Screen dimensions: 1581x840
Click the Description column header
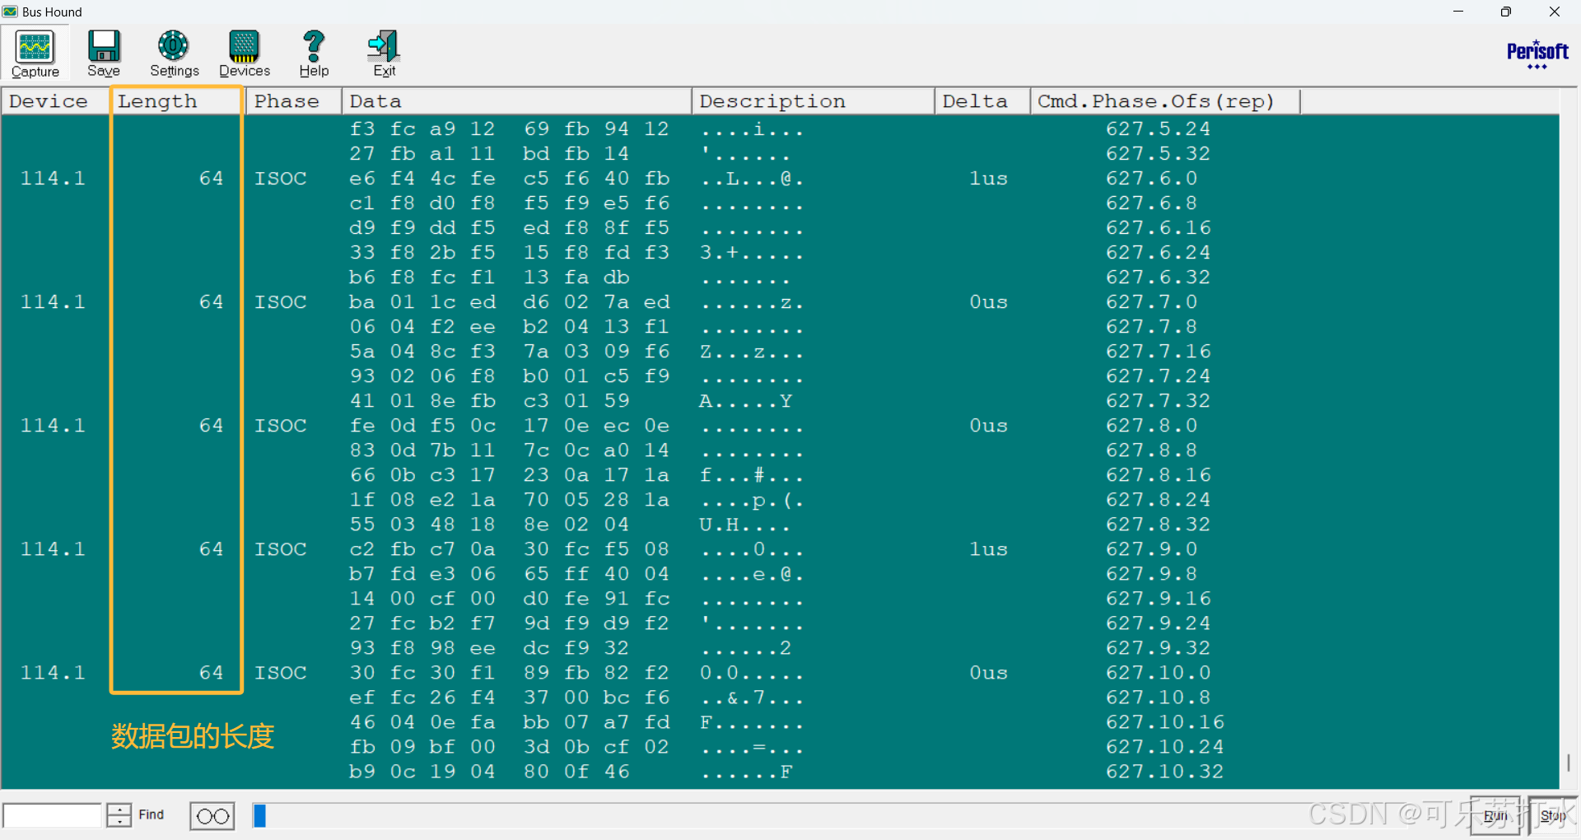click(814, 100)
